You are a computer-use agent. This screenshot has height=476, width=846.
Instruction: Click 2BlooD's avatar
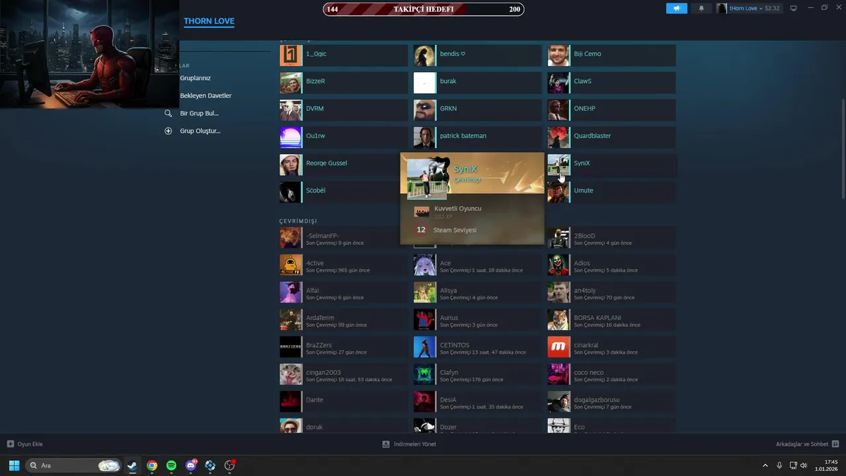point(558,238)
